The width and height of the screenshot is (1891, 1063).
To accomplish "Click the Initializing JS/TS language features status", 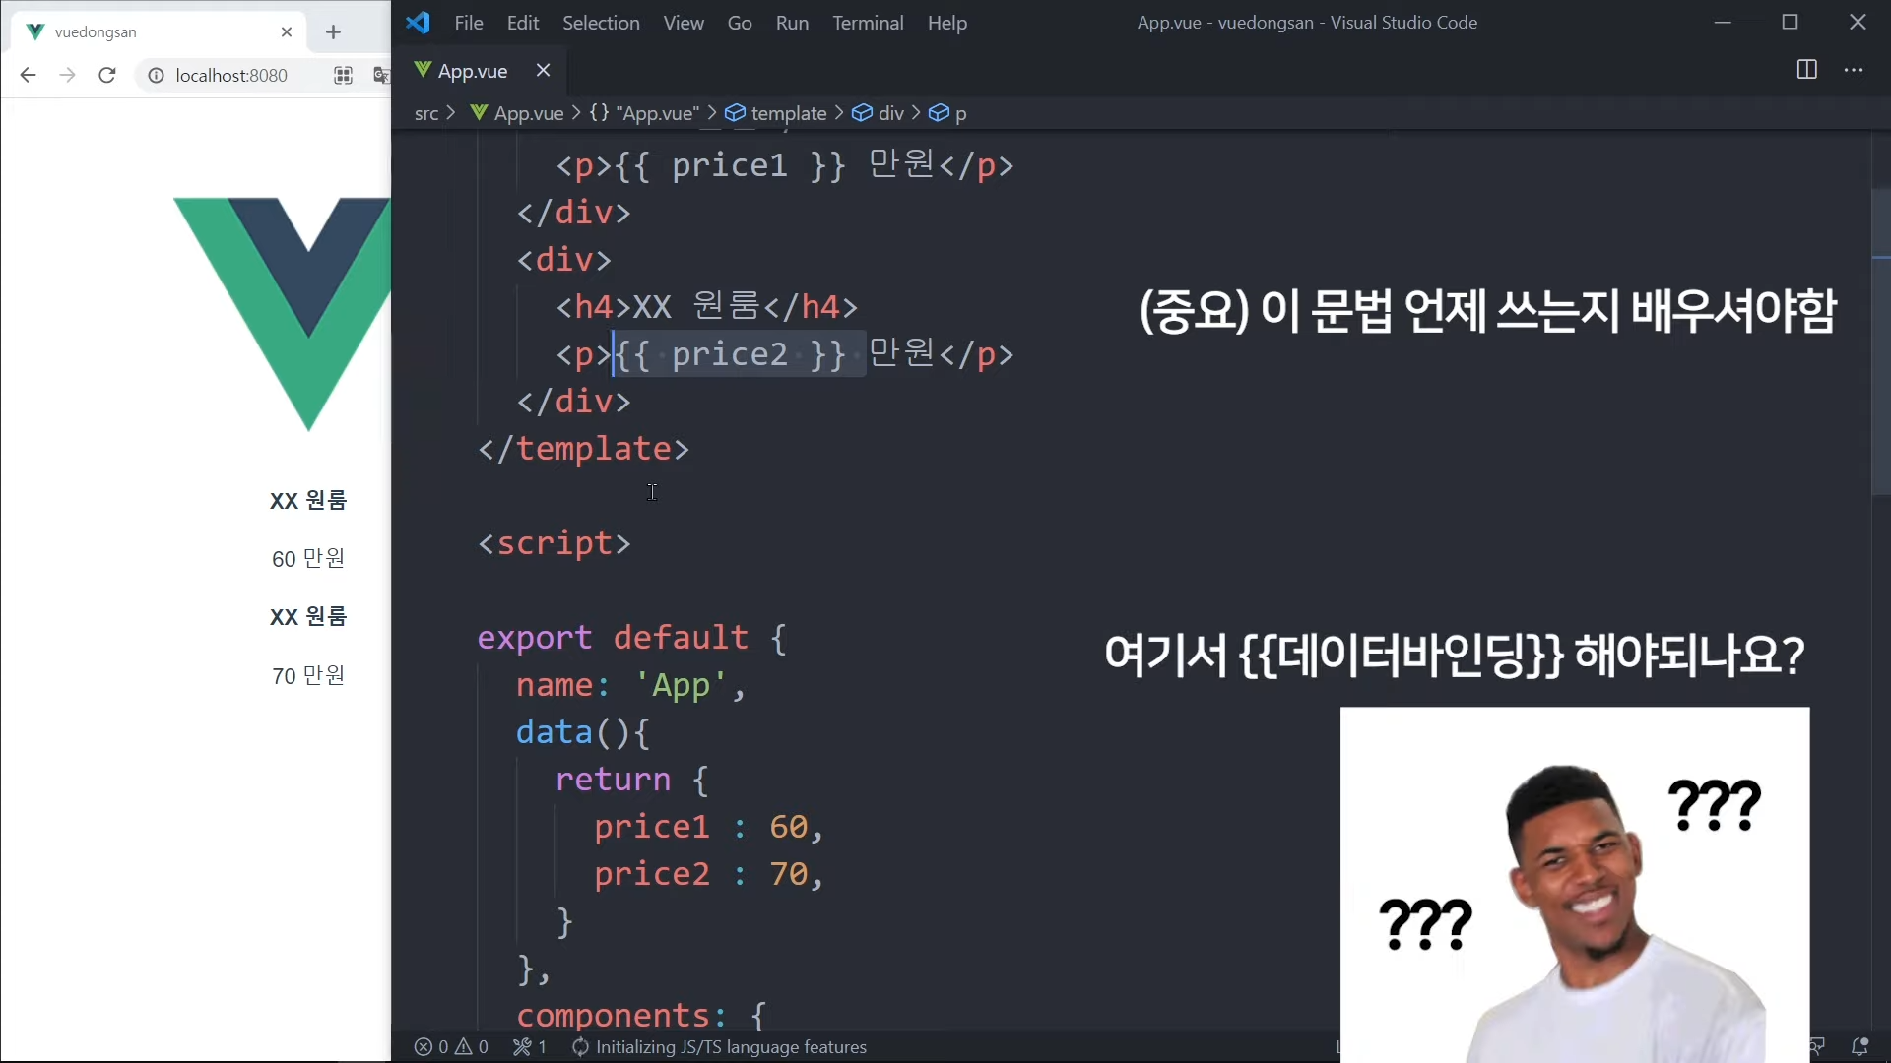I will (x=730, y=1047).
